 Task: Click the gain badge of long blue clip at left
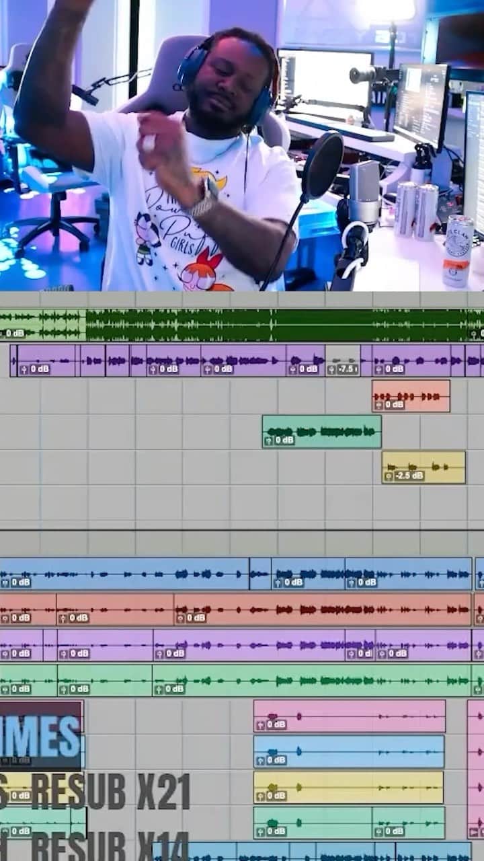(15, 583)
